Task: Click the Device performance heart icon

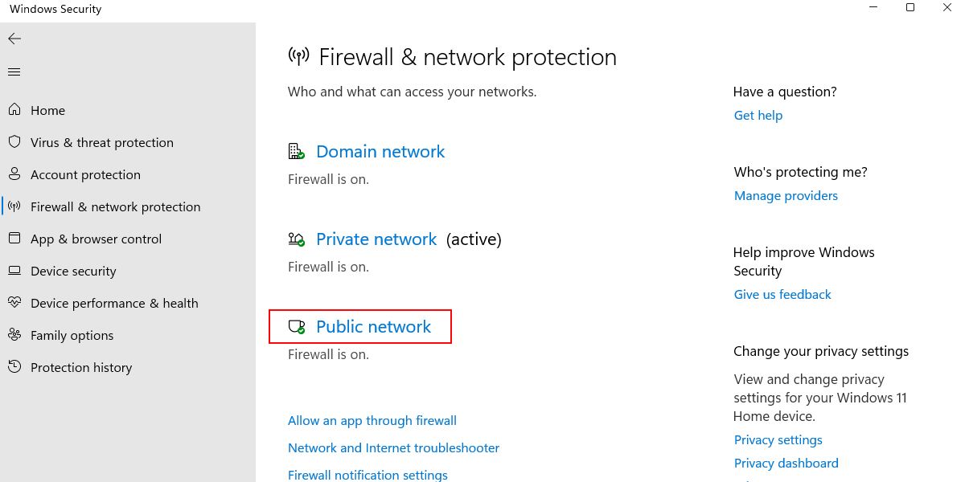Action: [14, 303]
